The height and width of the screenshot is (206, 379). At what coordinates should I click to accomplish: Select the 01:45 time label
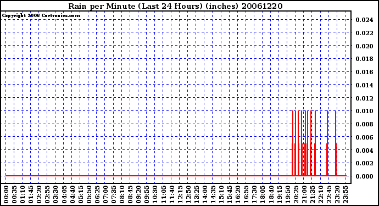pos(31,194)
